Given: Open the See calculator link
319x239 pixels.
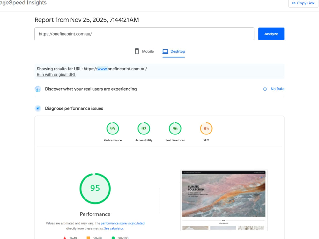Looking at the screenshot, I should [114, 228].
